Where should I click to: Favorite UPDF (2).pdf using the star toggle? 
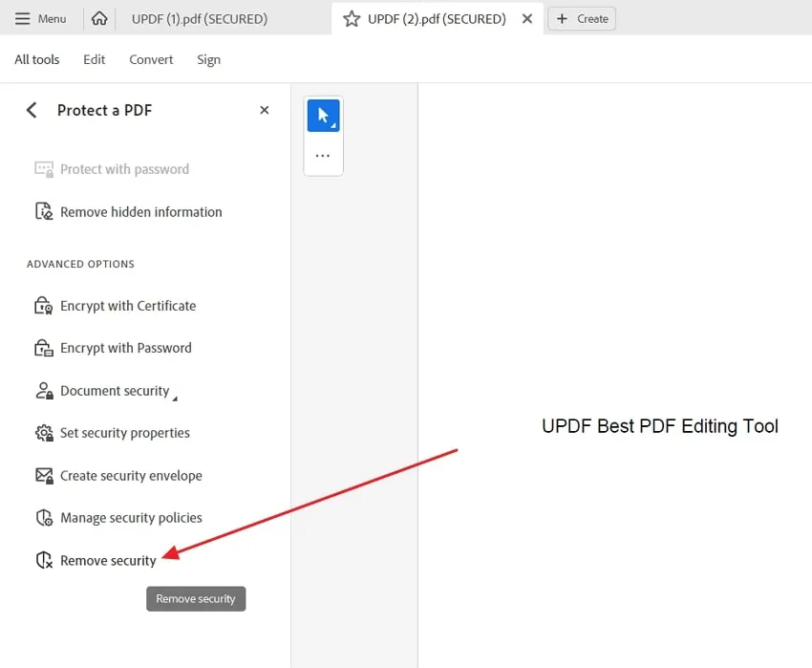coord(353,18)
